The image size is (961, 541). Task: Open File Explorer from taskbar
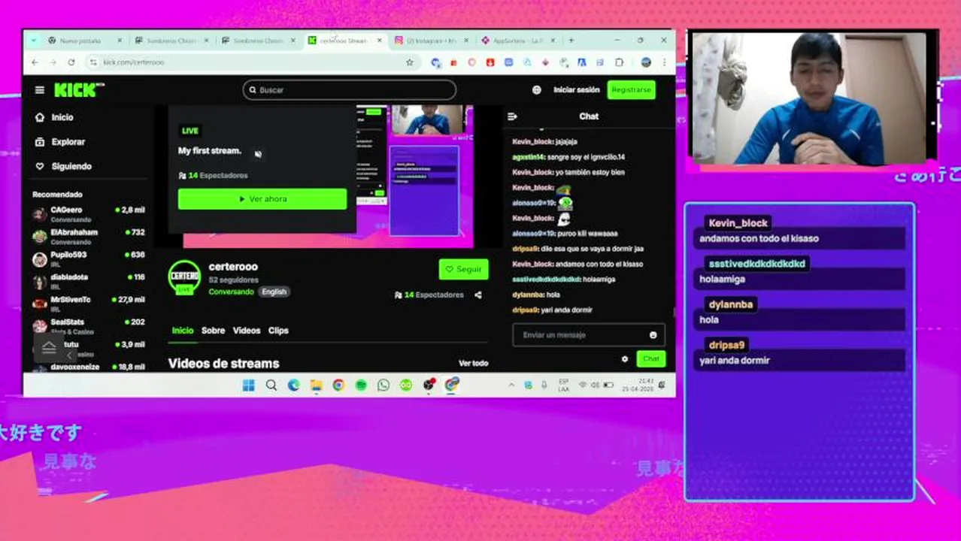click(316, 385)
